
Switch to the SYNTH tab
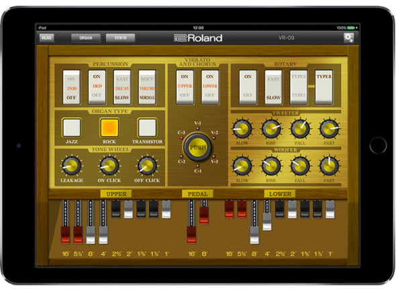coord(120,38)
